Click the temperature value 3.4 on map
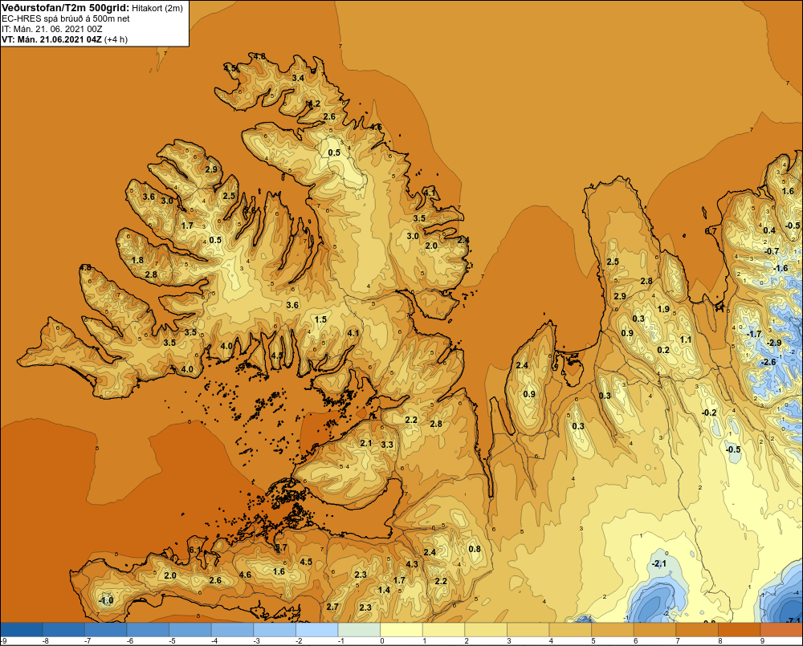 click(x=298, y=78)
